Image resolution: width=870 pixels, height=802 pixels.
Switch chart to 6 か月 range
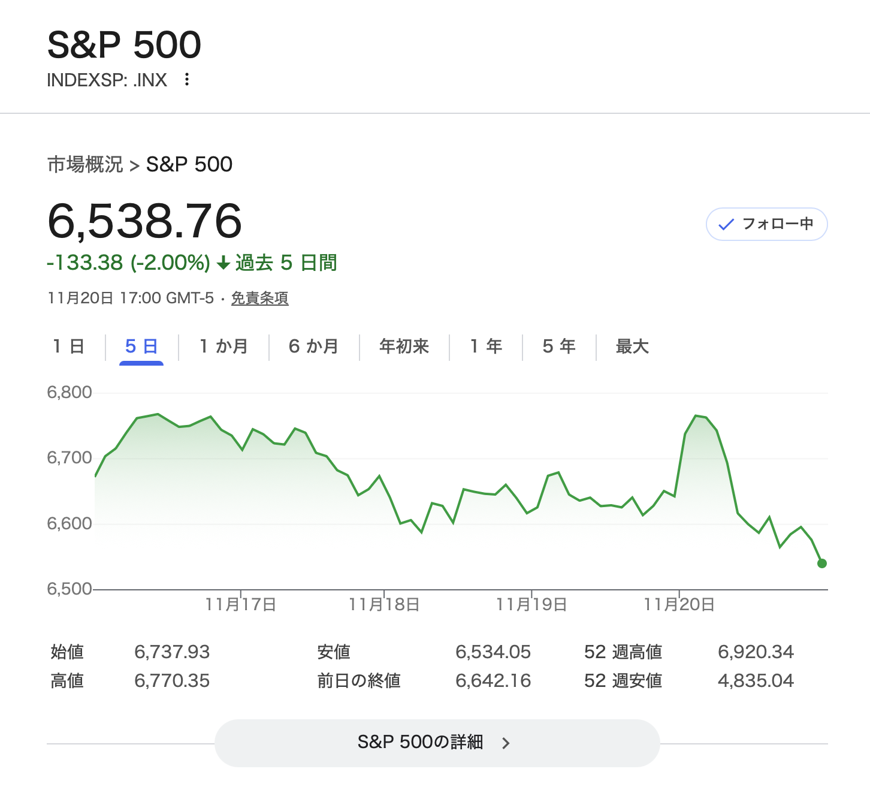(313, 346)
